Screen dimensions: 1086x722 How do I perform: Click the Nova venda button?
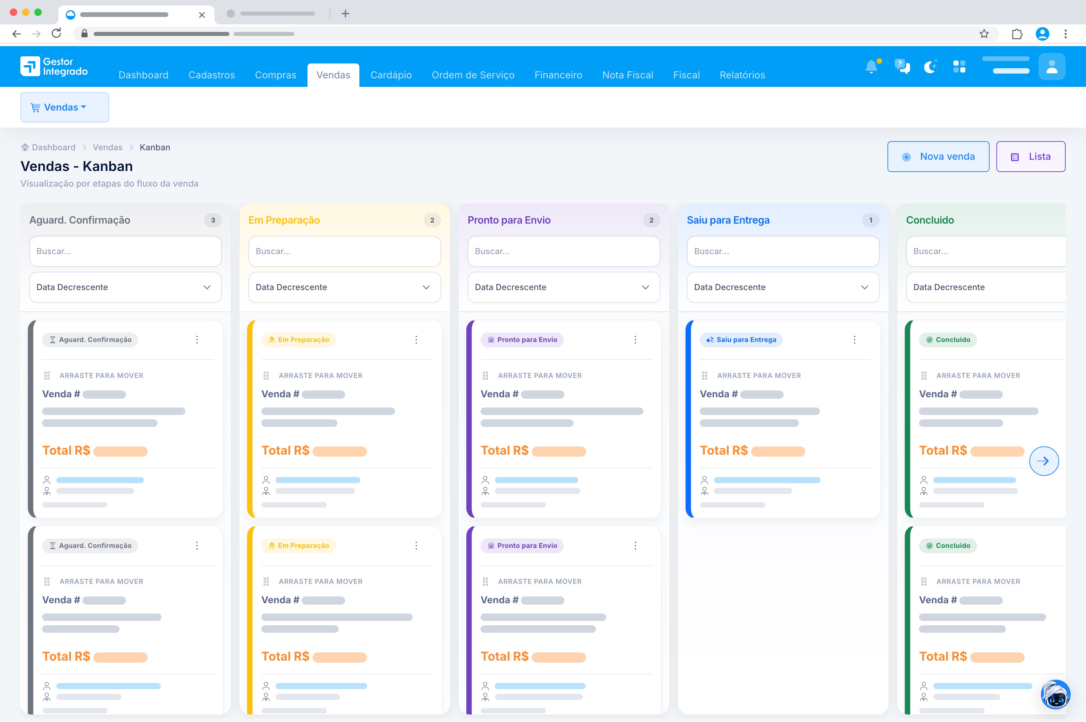coord(938,156)
